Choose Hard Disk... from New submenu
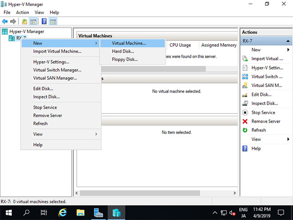The image size is (293, 220). pyautogui.click(x=133, y=51)
